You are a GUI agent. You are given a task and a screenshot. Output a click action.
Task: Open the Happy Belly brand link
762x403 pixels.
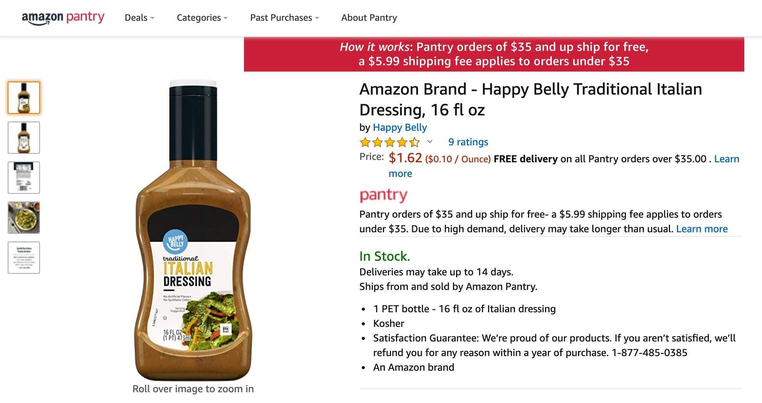click(x=400, y=127)
